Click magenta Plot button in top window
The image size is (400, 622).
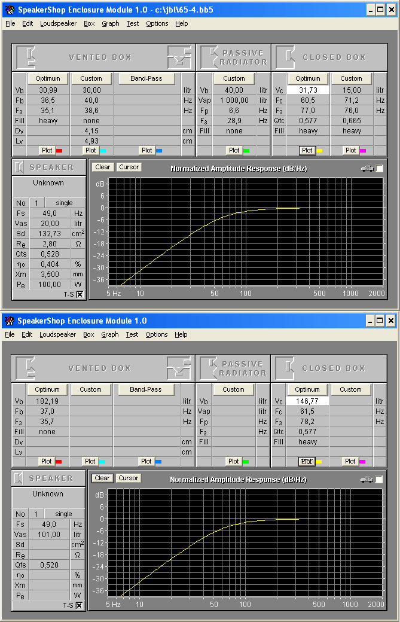(x=351, y=150)
